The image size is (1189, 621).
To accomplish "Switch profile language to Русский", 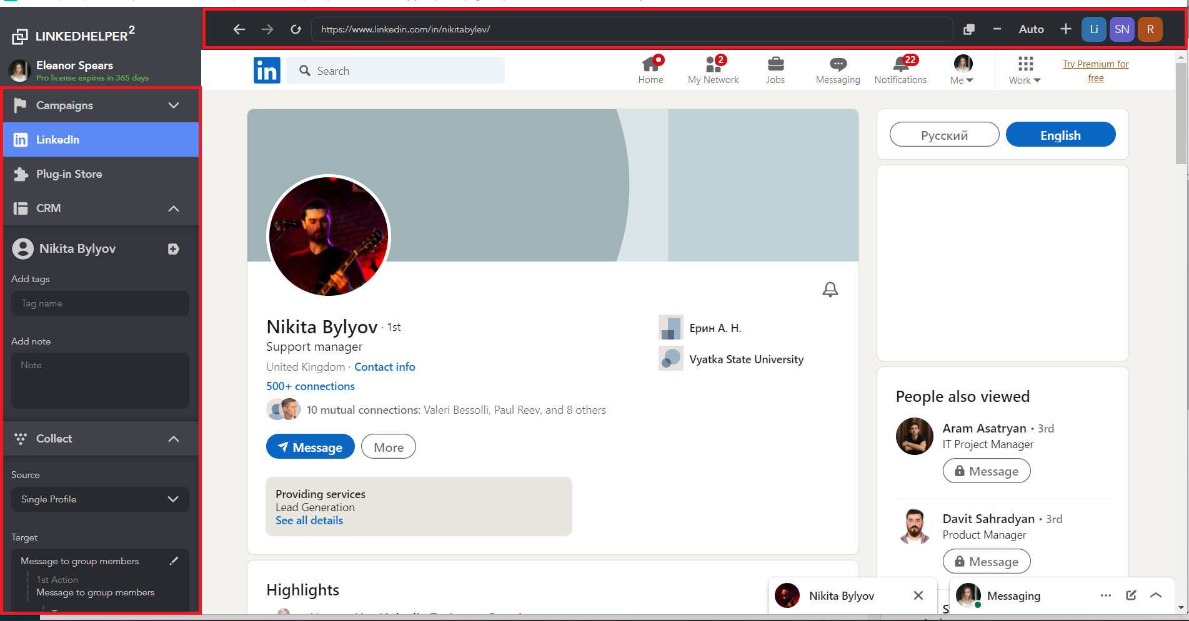I will [x=944, y=135].
